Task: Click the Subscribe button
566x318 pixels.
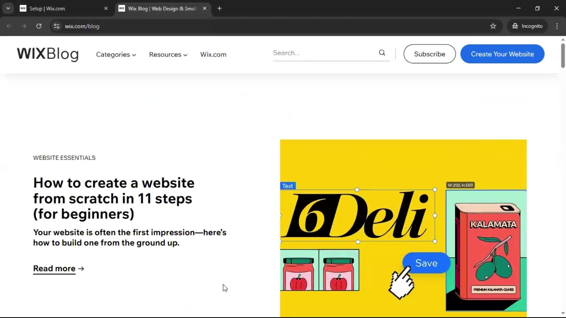Action: coord(430,54)
